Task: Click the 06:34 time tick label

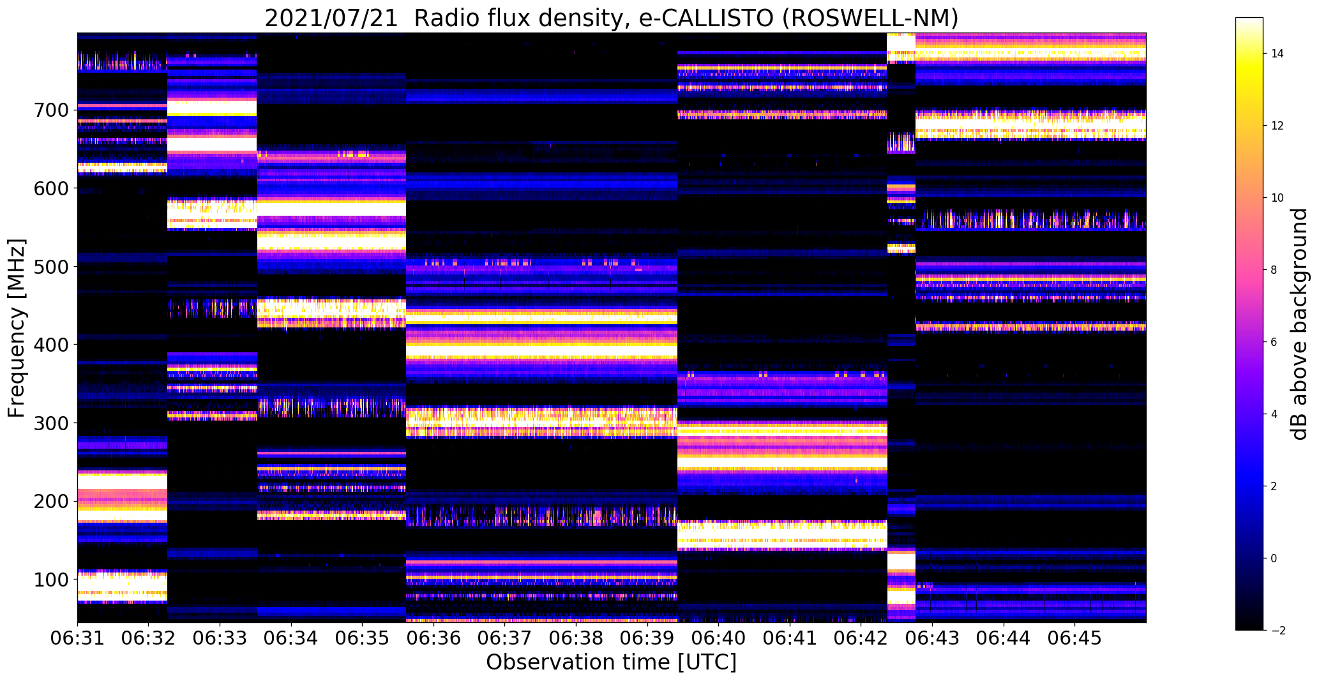Action: [x=291, y=638]
